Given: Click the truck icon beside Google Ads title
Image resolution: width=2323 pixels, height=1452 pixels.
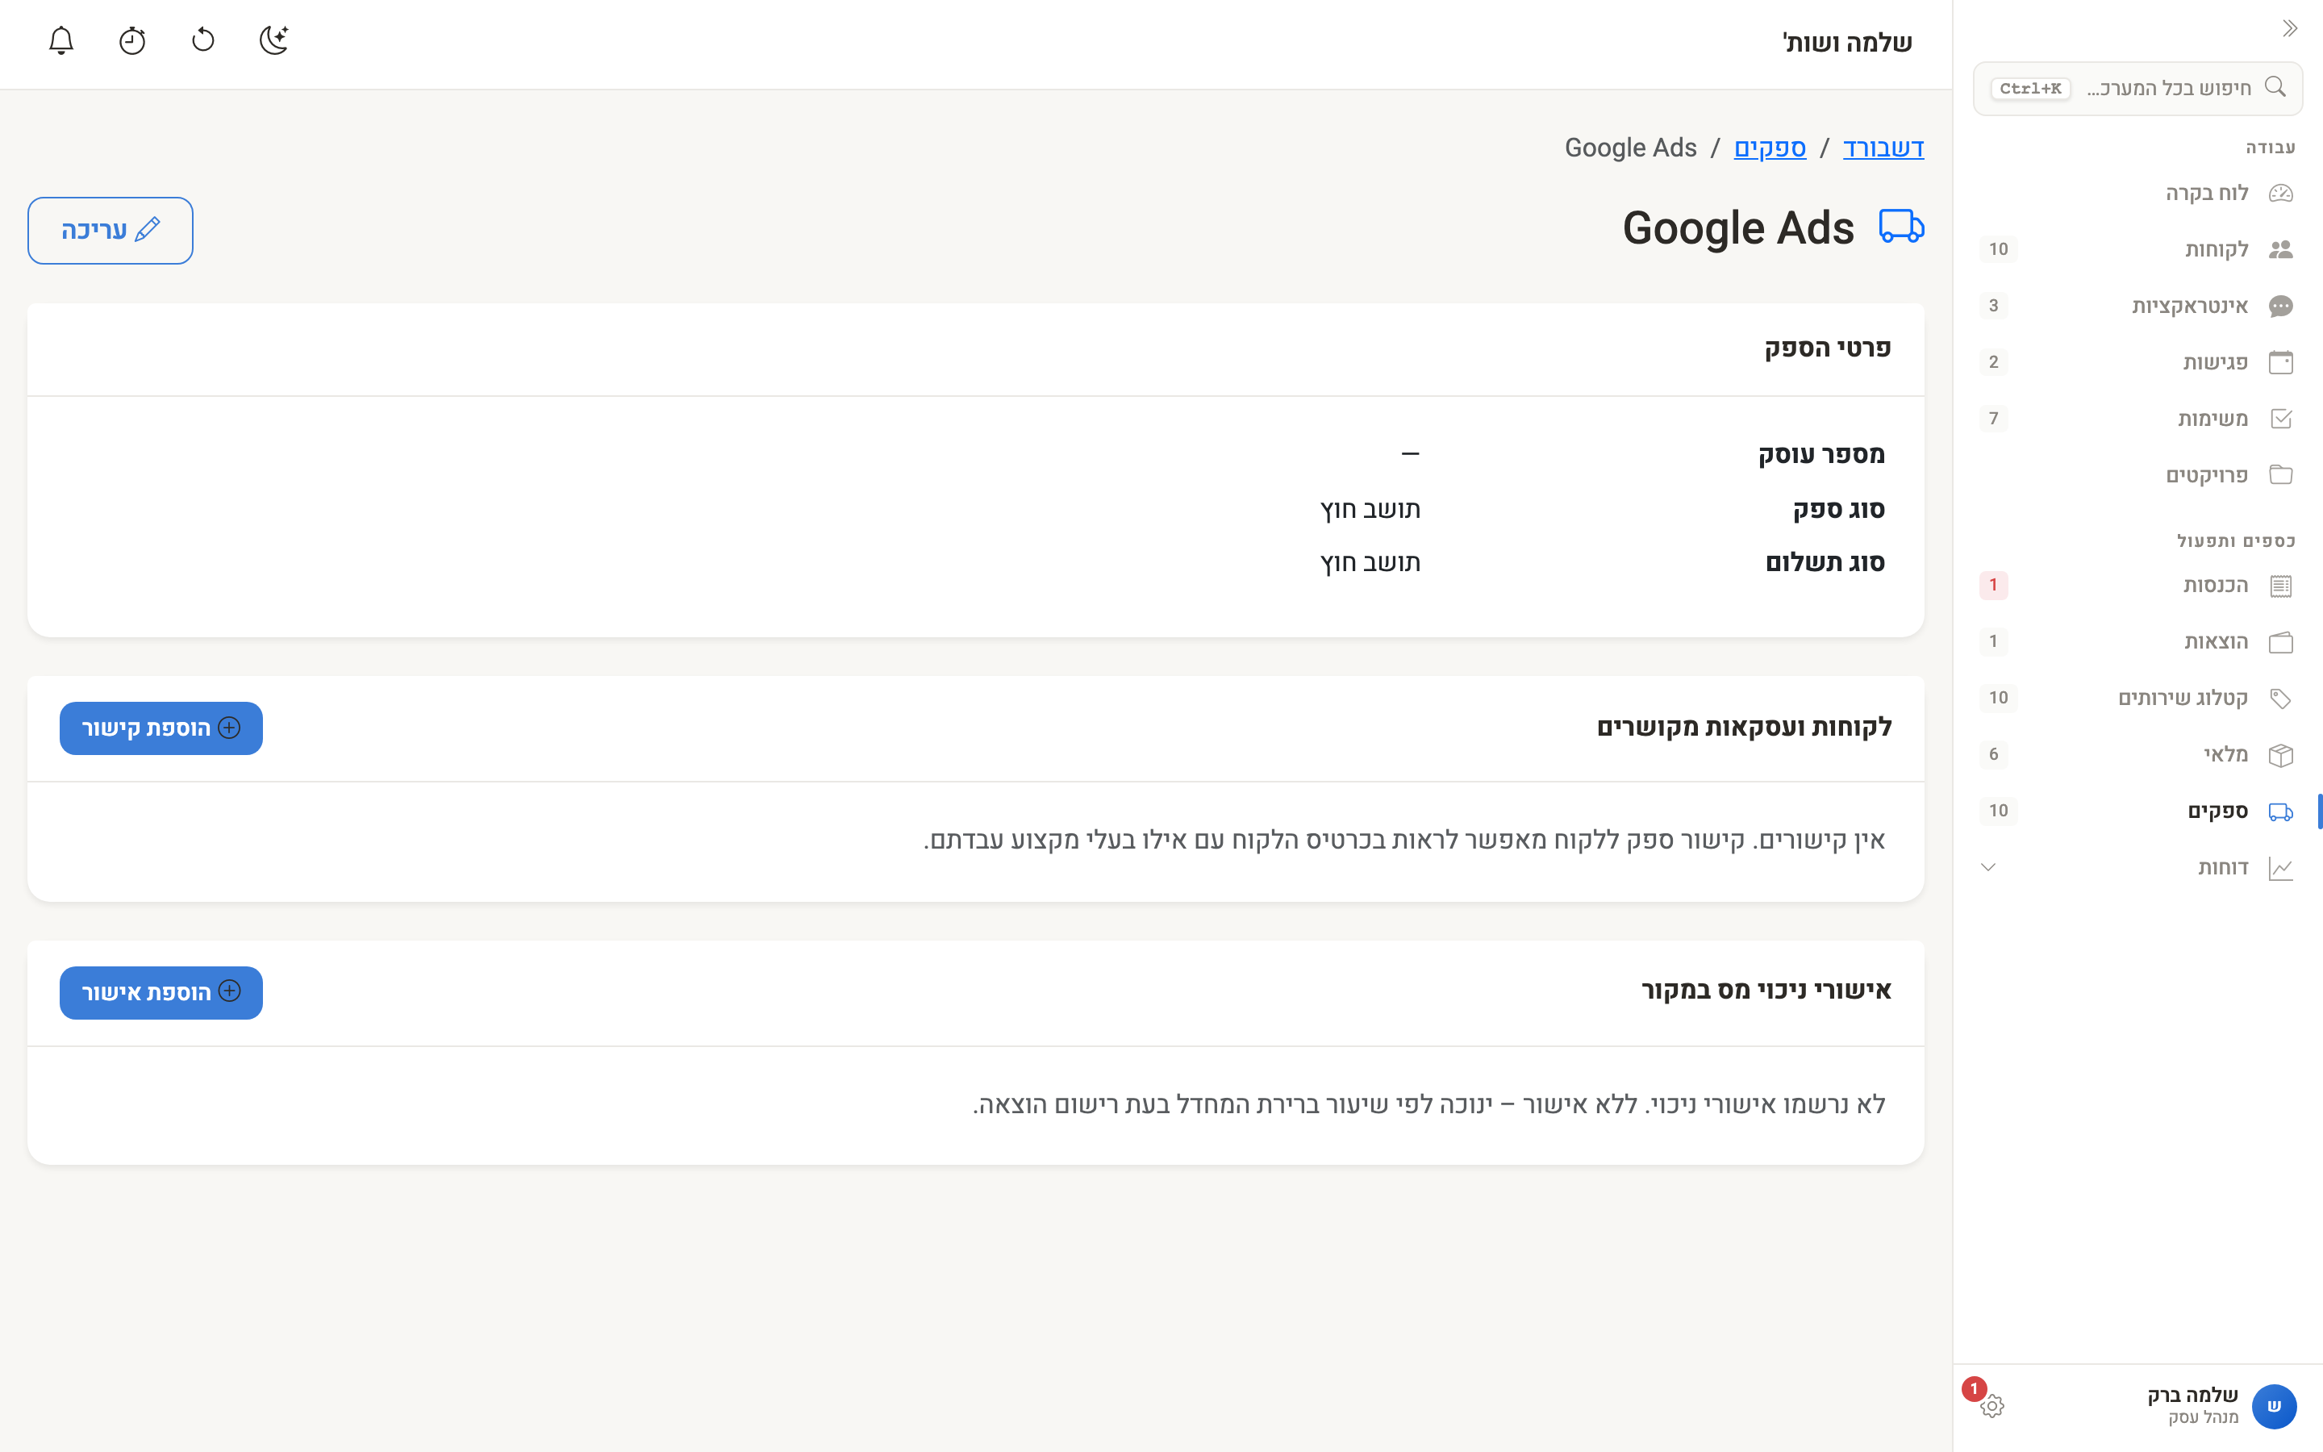Looking at the screenshot, I should tap(1900, 227).
